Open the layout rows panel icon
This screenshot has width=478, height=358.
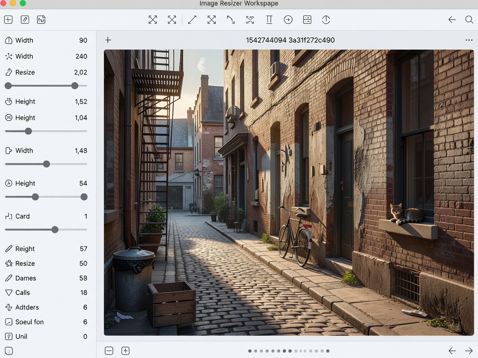307,20
